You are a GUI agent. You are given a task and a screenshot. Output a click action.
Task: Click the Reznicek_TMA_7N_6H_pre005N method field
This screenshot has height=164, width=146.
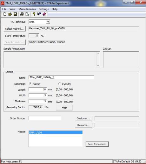(84, 29)
